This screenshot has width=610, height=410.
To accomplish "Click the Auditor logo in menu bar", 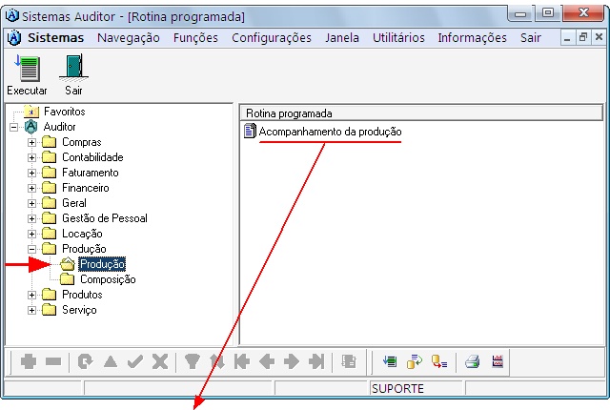I will pyautogui.click(x=13, y=38).
